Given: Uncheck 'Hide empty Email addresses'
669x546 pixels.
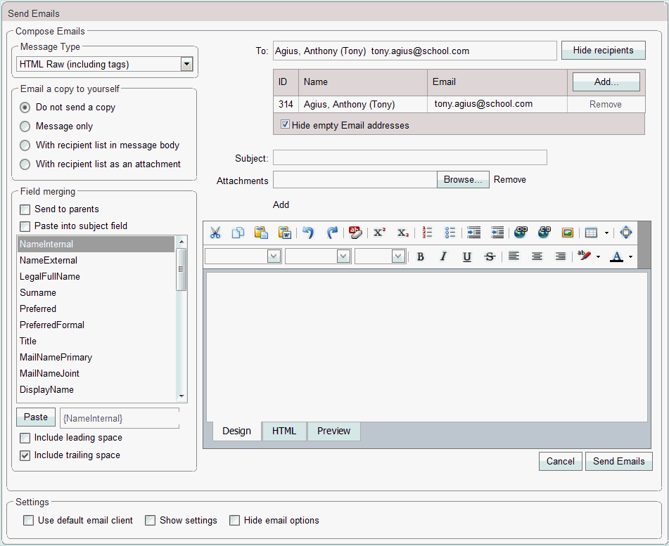Looking at the screenshot, I should pyautogui.click(x=285, y=124).
